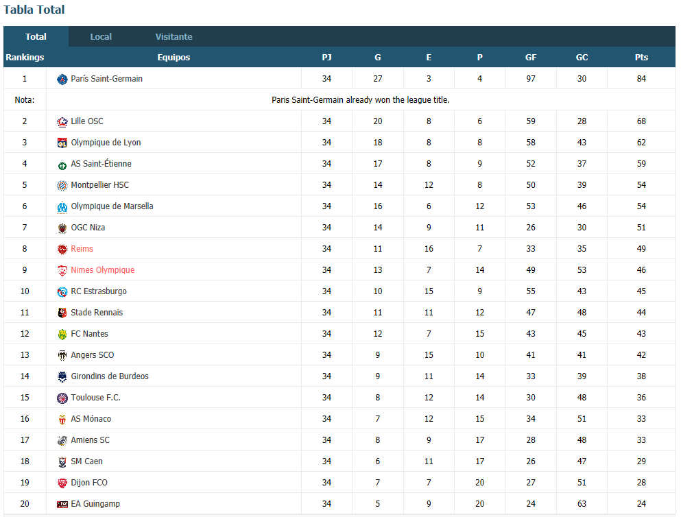
Task: Click the RC Estrasburgo club crest
Action: click(62, 291)
